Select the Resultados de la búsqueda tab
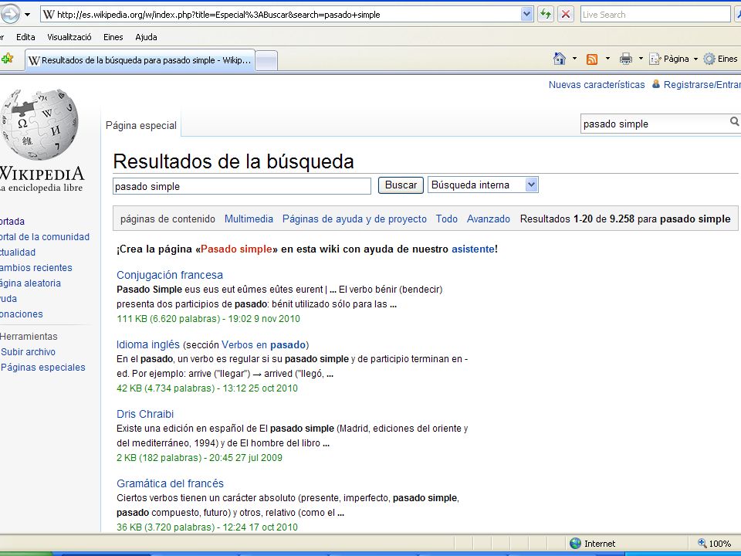Screen dimensions: 741x556 140,60
